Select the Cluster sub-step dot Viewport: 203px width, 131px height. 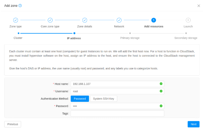pyautogui.click(x=19, y=33)
